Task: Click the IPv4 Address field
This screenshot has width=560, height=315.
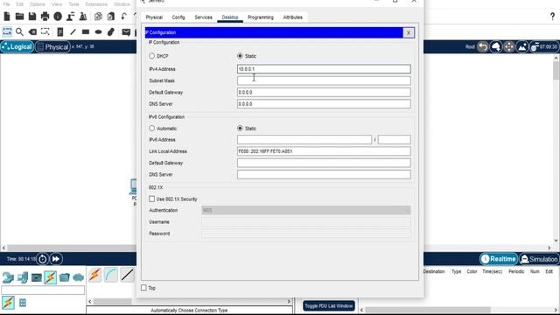Action: (x=324, y=69)
